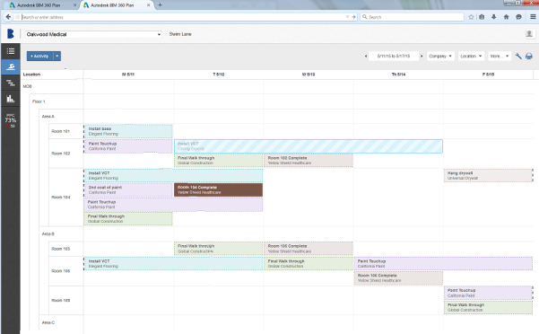Open the Gantt view sidebar icon

tap(10, 83)
